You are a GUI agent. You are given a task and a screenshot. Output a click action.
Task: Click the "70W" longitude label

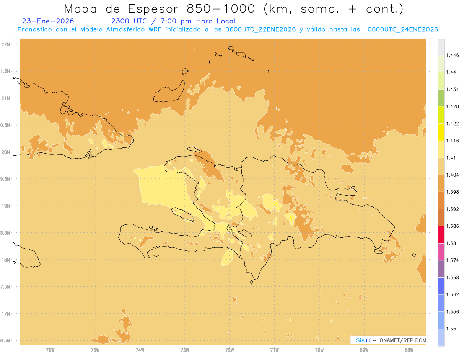point(319,350)
